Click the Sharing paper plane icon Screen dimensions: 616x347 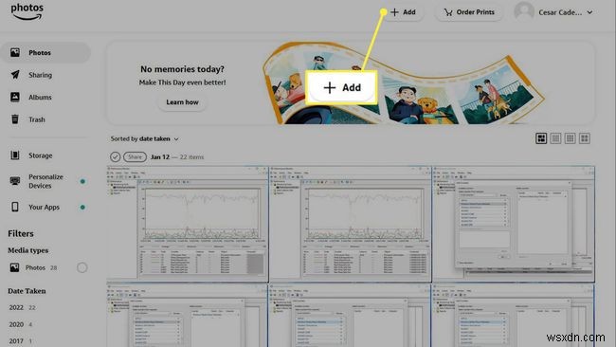click(x=15, y=75)
